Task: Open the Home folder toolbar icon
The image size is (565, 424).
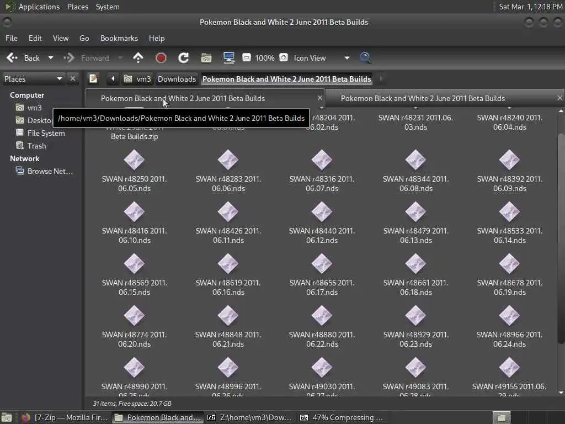Action: 206,57
